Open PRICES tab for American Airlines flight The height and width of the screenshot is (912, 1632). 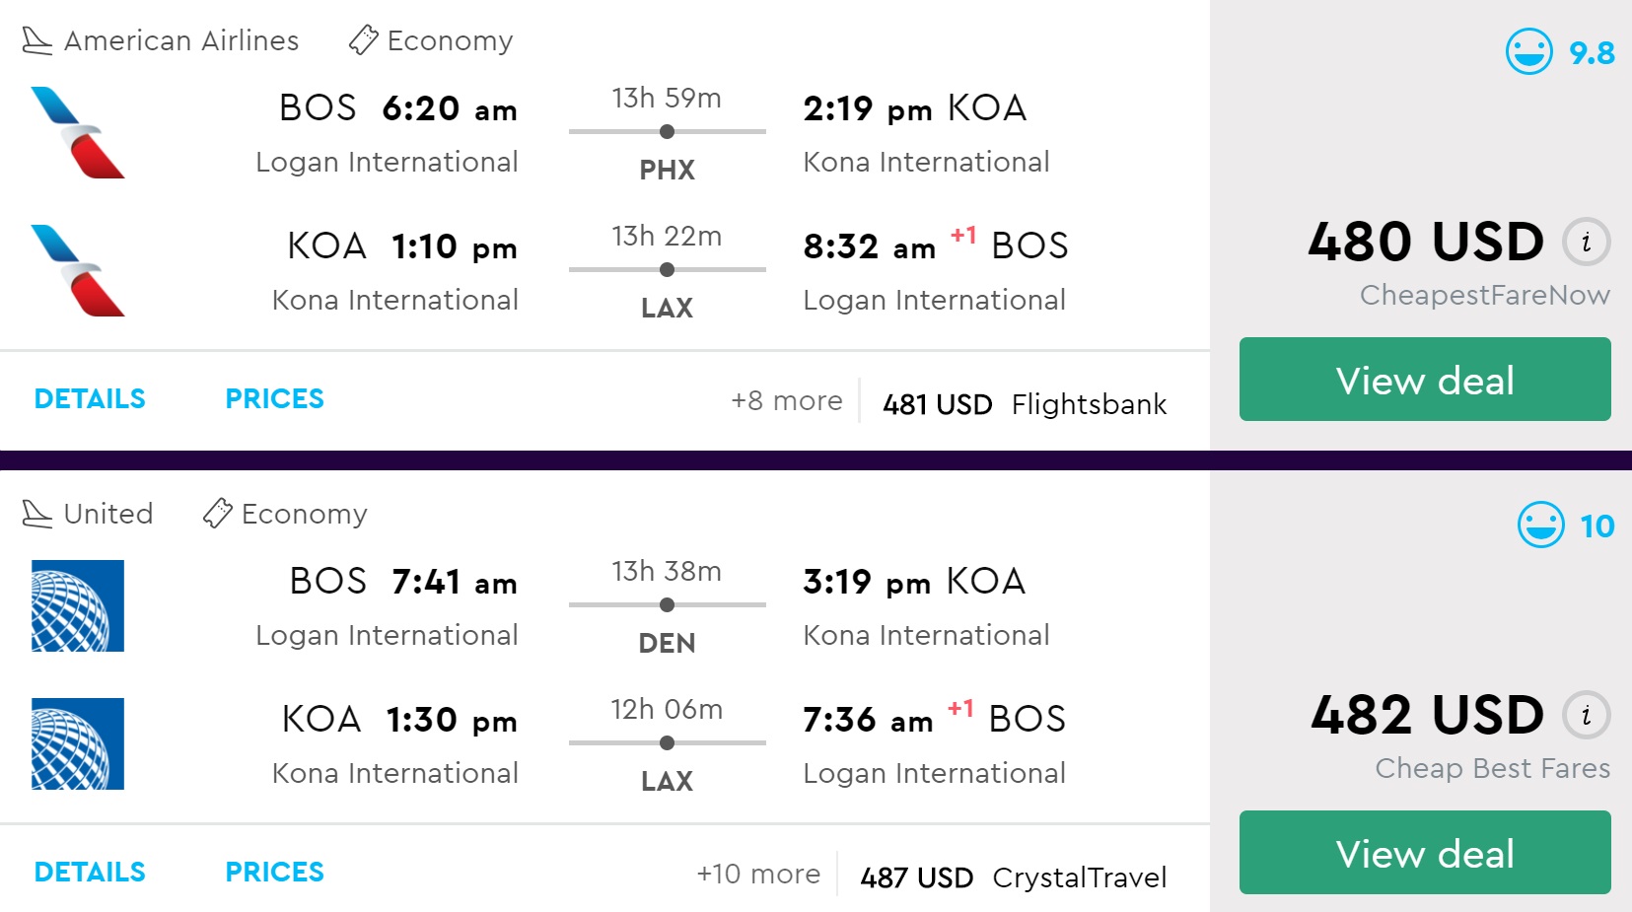click(274, 399)
